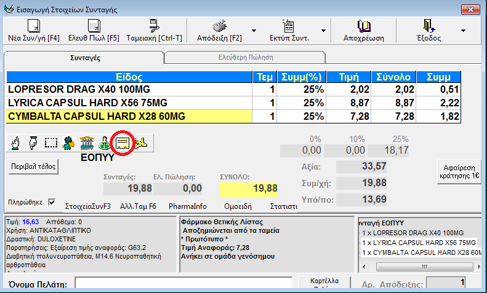The height and width of the screenshot is (293, 487).
Task: Click the Τιμή column header
Action: point(349,77)
